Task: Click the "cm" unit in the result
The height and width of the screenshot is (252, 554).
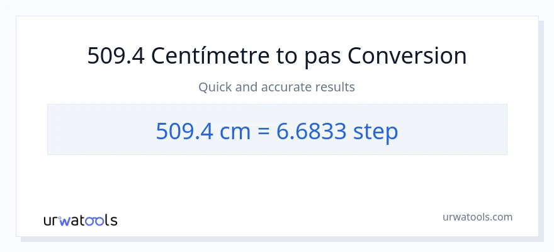Action: tap(234, 132)
